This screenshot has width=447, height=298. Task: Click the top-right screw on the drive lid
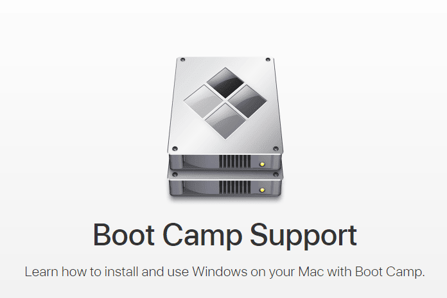268,60
